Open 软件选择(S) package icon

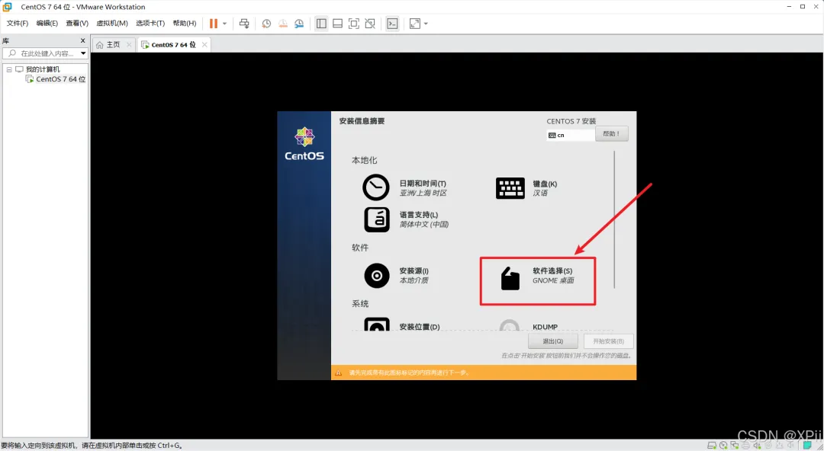coord(510,278)
